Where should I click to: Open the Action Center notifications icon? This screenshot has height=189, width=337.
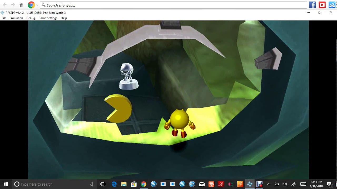329,184
